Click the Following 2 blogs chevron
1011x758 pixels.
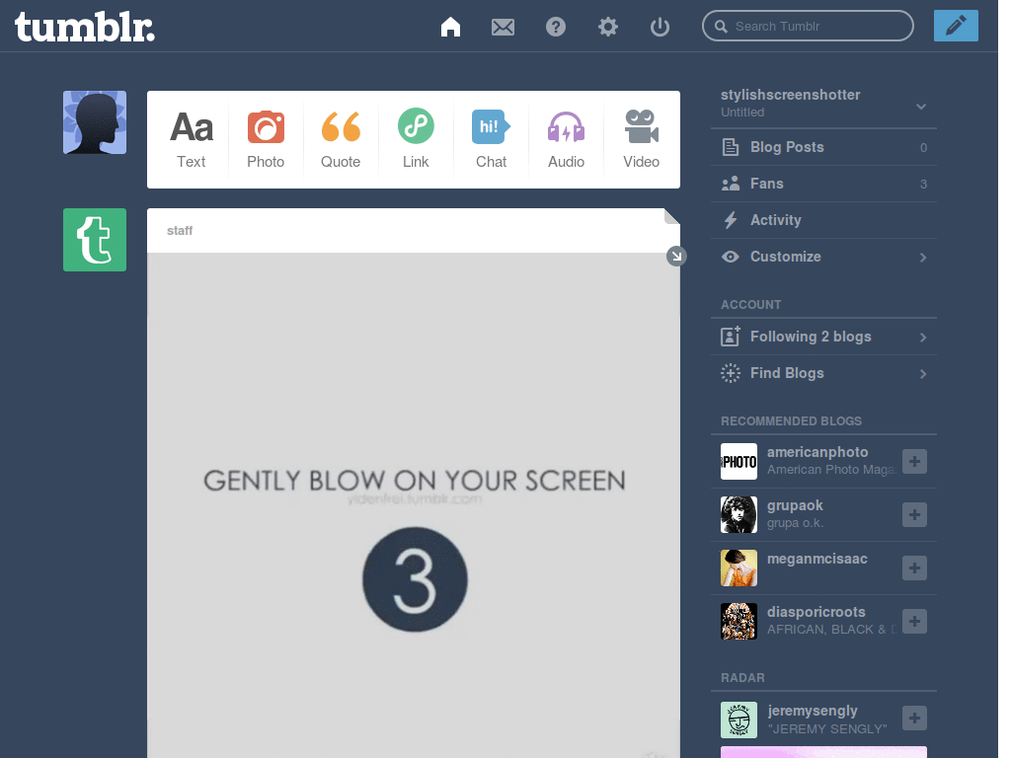[923, 338]
